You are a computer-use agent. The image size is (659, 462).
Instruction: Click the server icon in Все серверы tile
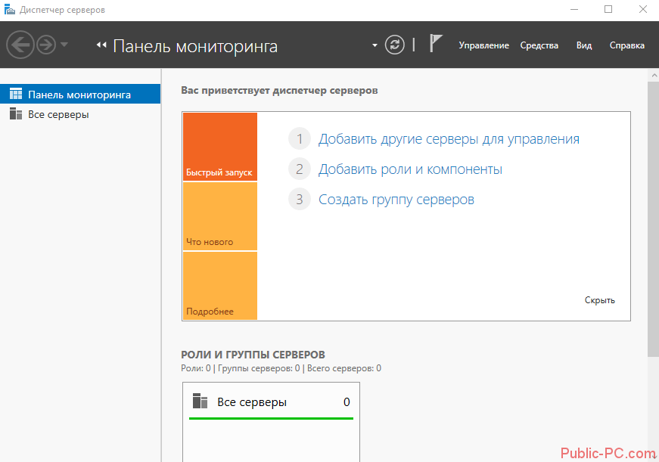200,402
